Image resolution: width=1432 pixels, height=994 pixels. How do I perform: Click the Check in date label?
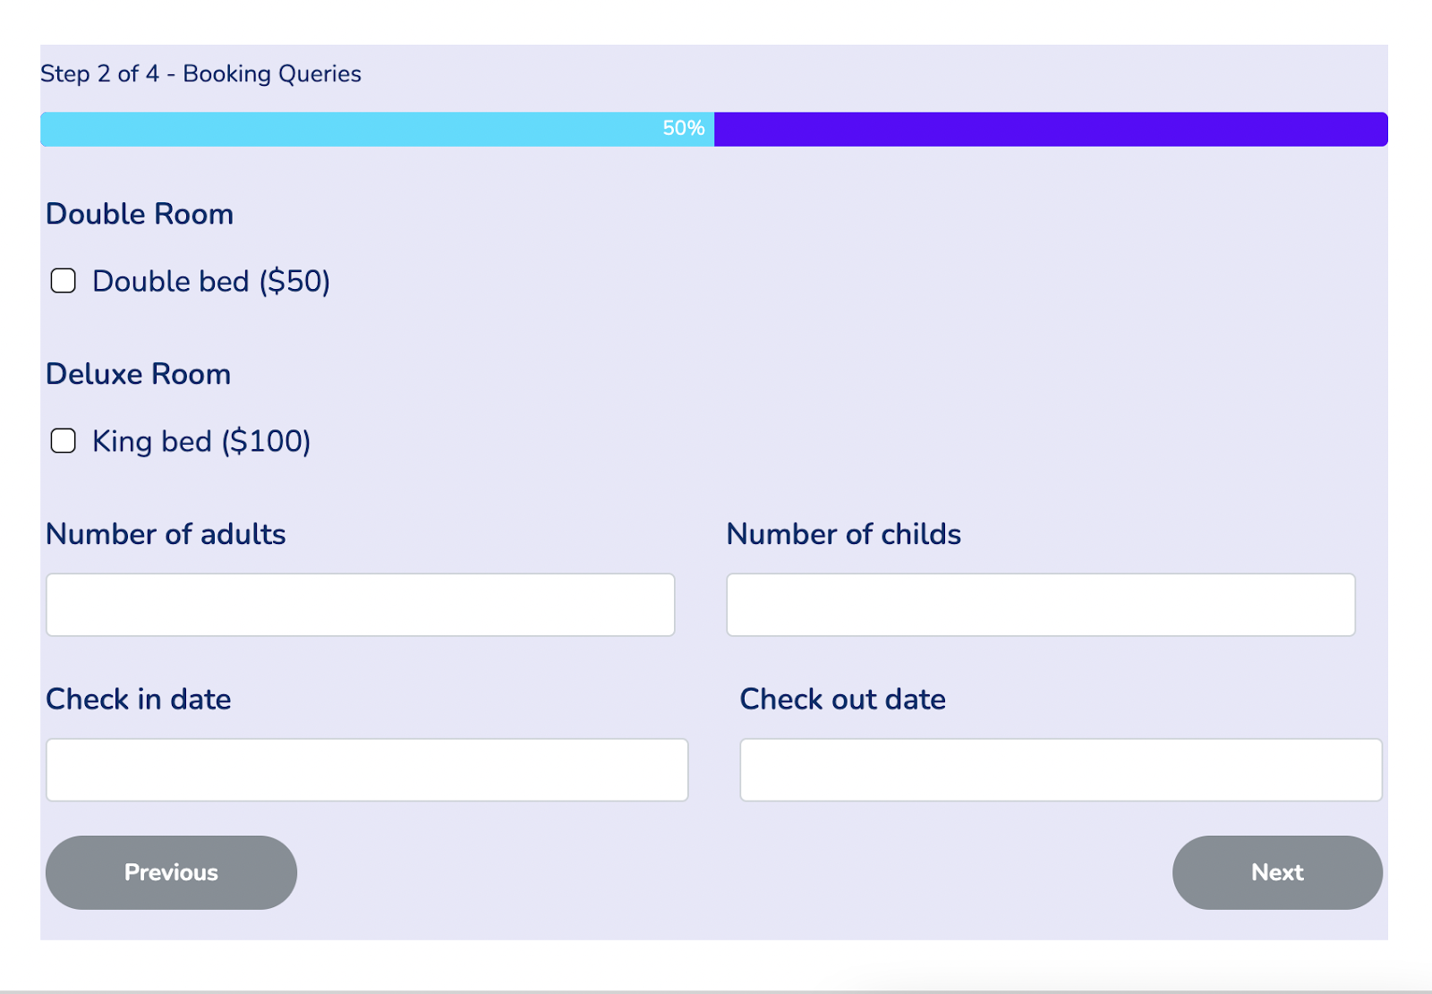[138, 699]
